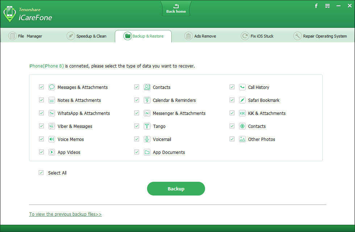Image resolution: width=355 pixels, height=232 pixels.
Task: Switch to the File Manager tab
Action: coord(25,36)
